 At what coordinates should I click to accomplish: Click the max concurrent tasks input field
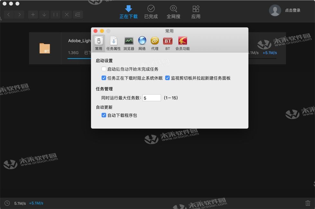152,98
